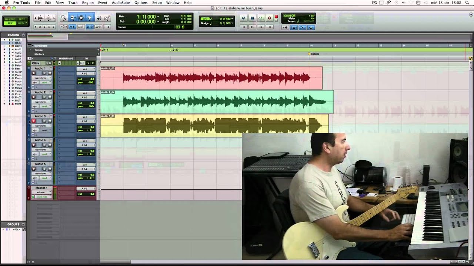Open Grid value dropdown

(x=232, y=19)
